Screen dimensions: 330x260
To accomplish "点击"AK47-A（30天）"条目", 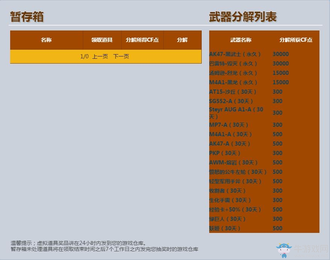I will pos(228,143).
